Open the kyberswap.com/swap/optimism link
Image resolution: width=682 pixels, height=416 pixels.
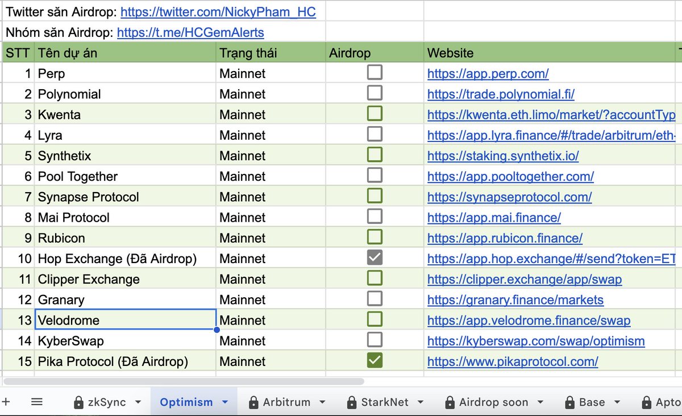tap(536, 341)
